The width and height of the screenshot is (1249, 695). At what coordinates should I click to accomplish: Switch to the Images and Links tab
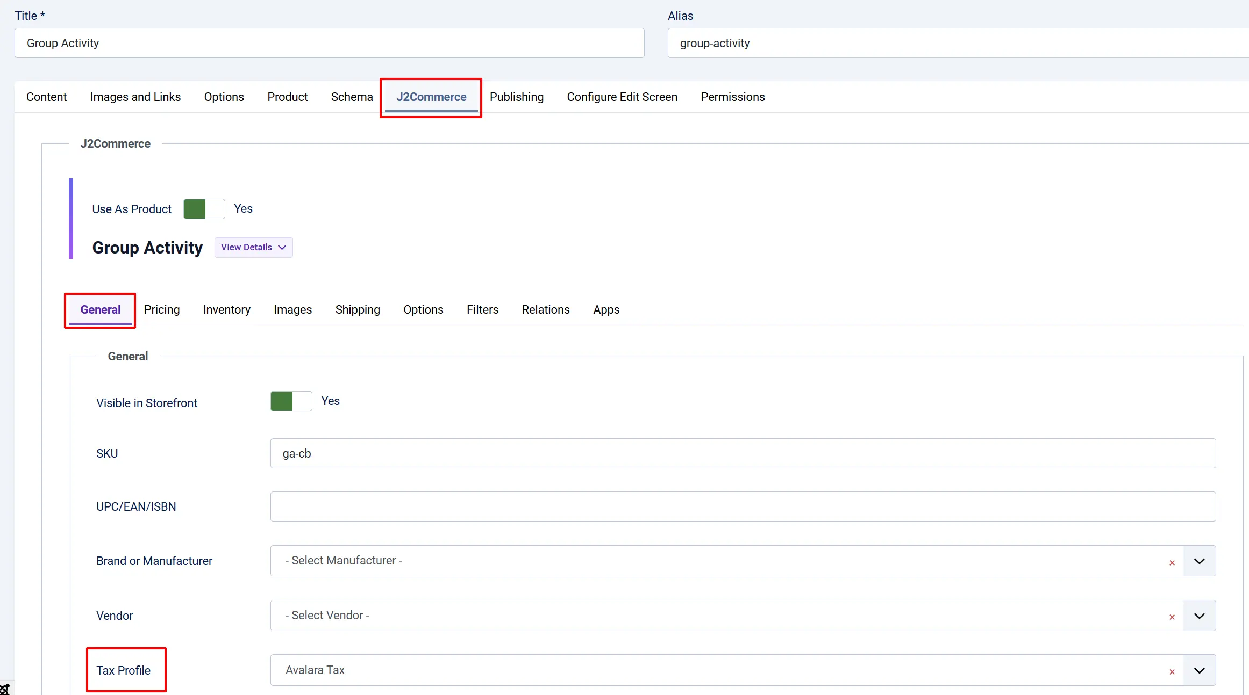[135, 97]
